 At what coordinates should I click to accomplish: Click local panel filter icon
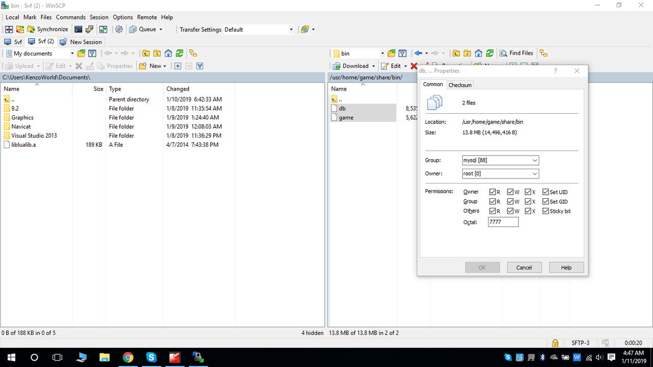pos(92,53)
